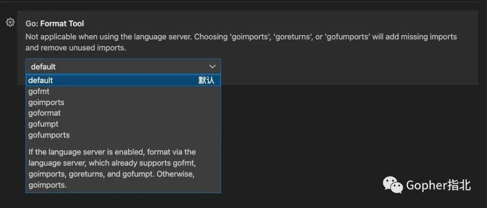Click the 'and remove unused imports.' line
Image resolution: width=487 pixels, height=208 pixels.
point(76,48)
